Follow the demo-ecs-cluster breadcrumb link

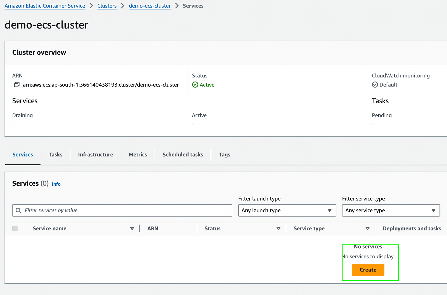click(x=150, y=6)
